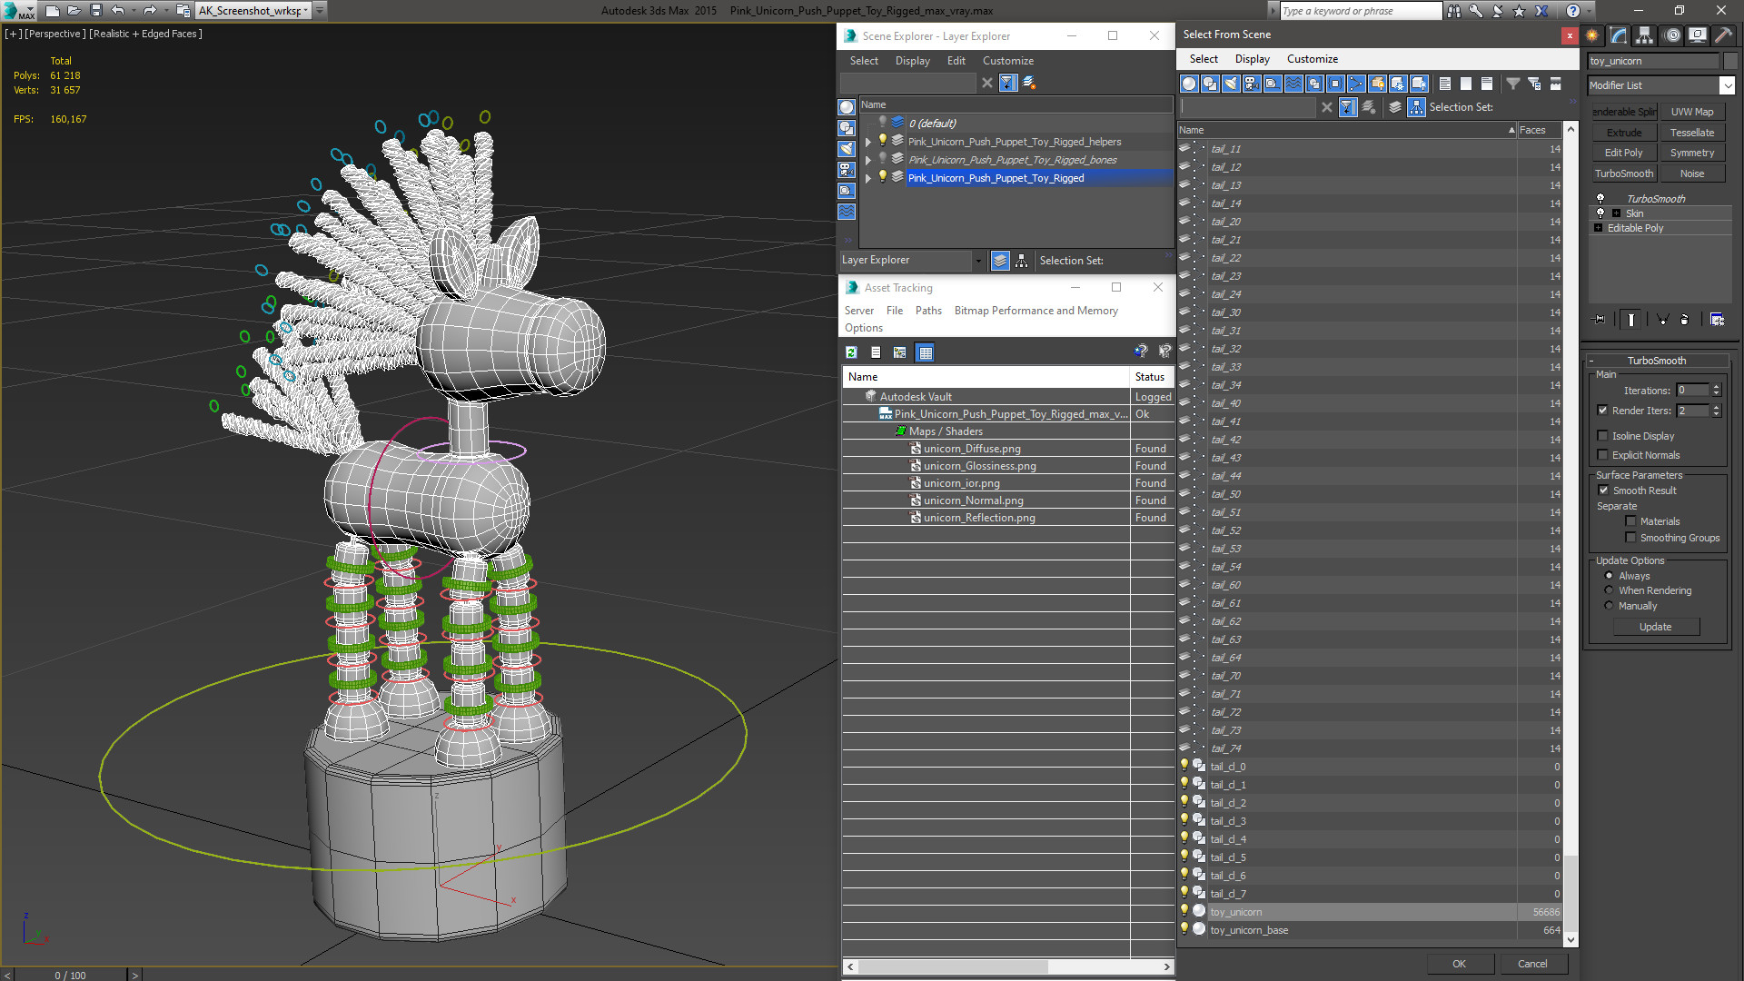This screenshot has height=981, width=1744.
Task: Open Customize menu in Scene Explorer
Action: [x=1008, y=61]
